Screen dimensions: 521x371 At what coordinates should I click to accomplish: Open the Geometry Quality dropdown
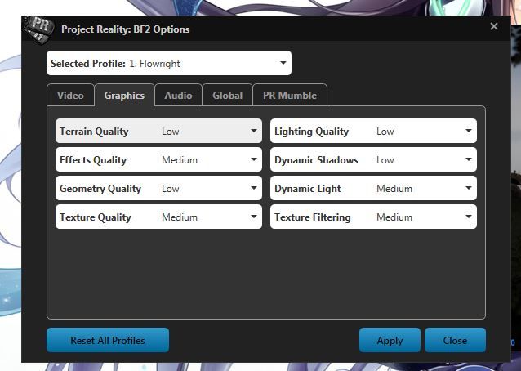[x=158, y=189]
